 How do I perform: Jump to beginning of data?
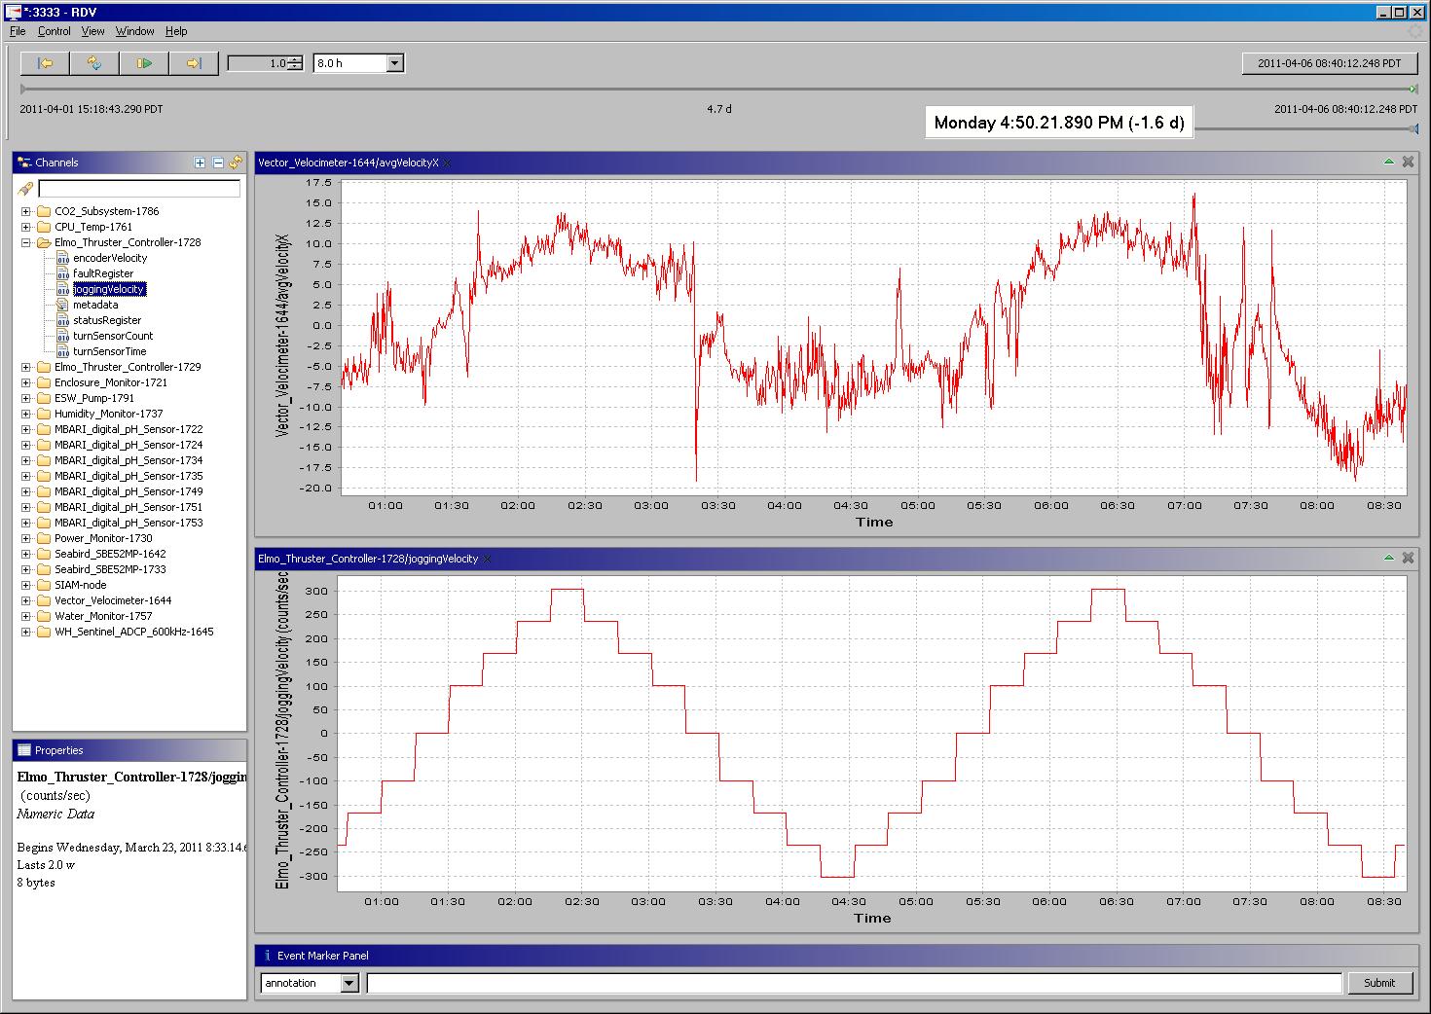point(45,63)
